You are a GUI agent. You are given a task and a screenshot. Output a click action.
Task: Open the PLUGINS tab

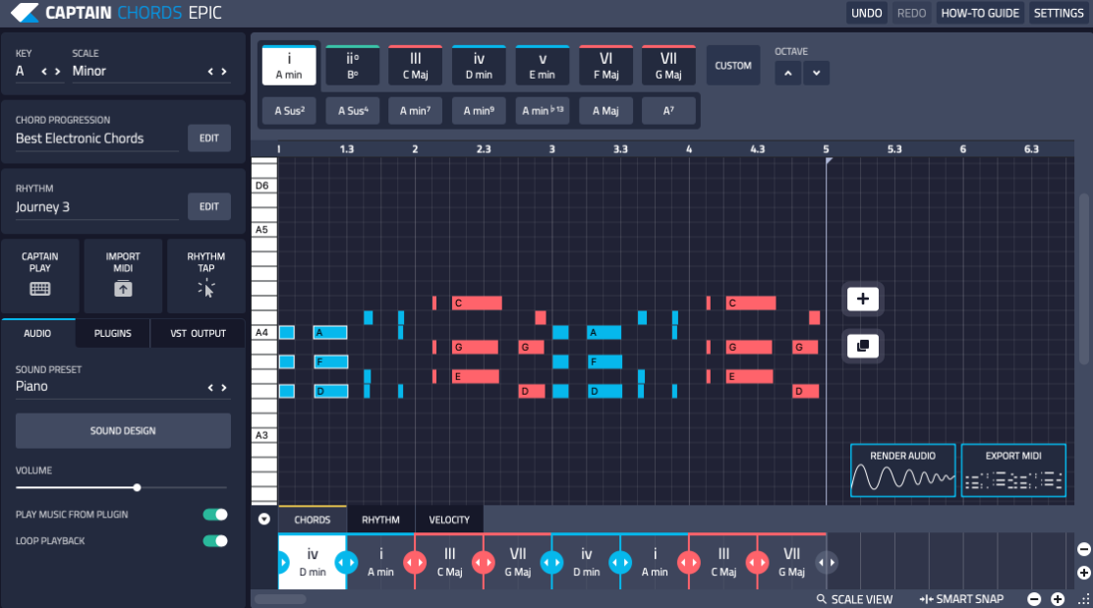112,333
